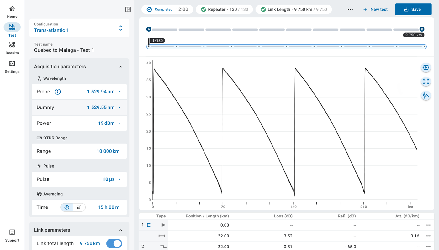The width and height of the screenshot is (439, 250).
Task: Open the Configuration selector Trans-atlantic 1
Action: point(79,28)
